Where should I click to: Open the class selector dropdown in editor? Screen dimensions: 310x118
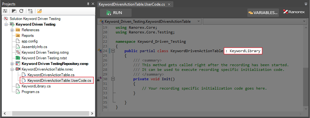pos(198,21)
